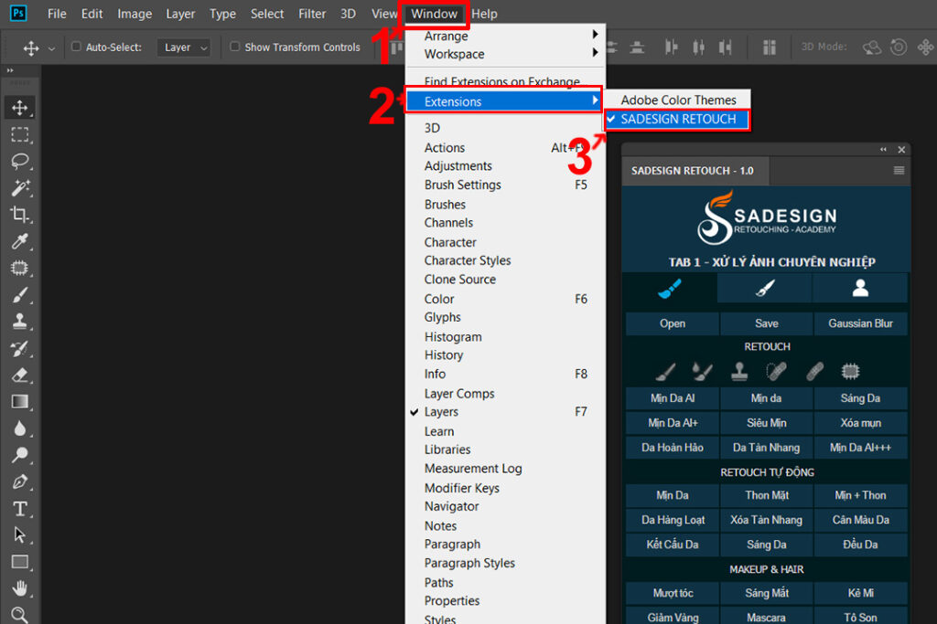Choose Brush Settings from Window menu
Viewport: 937px width, 624px height.
[x=462, y=185]
